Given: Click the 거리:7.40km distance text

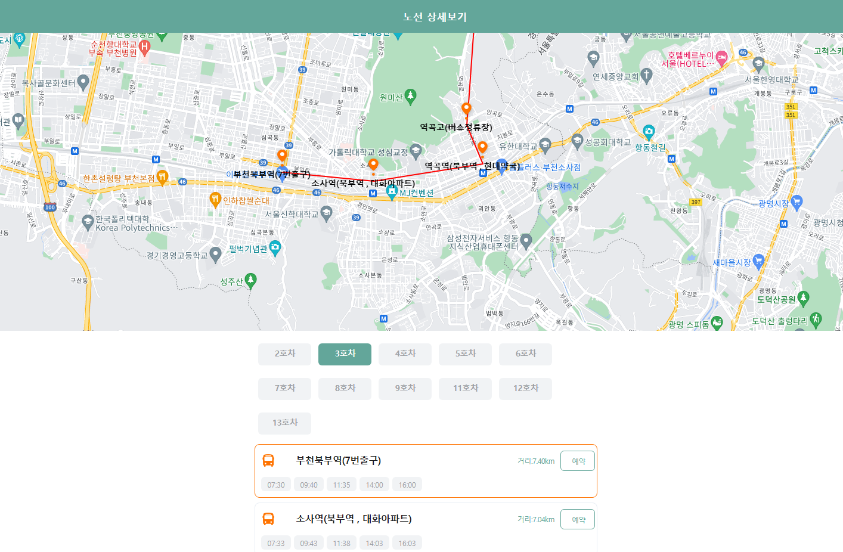Looking at the screenshot, I should [536, 461].
